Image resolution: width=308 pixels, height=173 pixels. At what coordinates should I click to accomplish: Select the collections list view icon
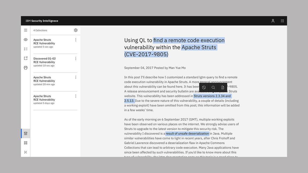click(x=26, y=133)
